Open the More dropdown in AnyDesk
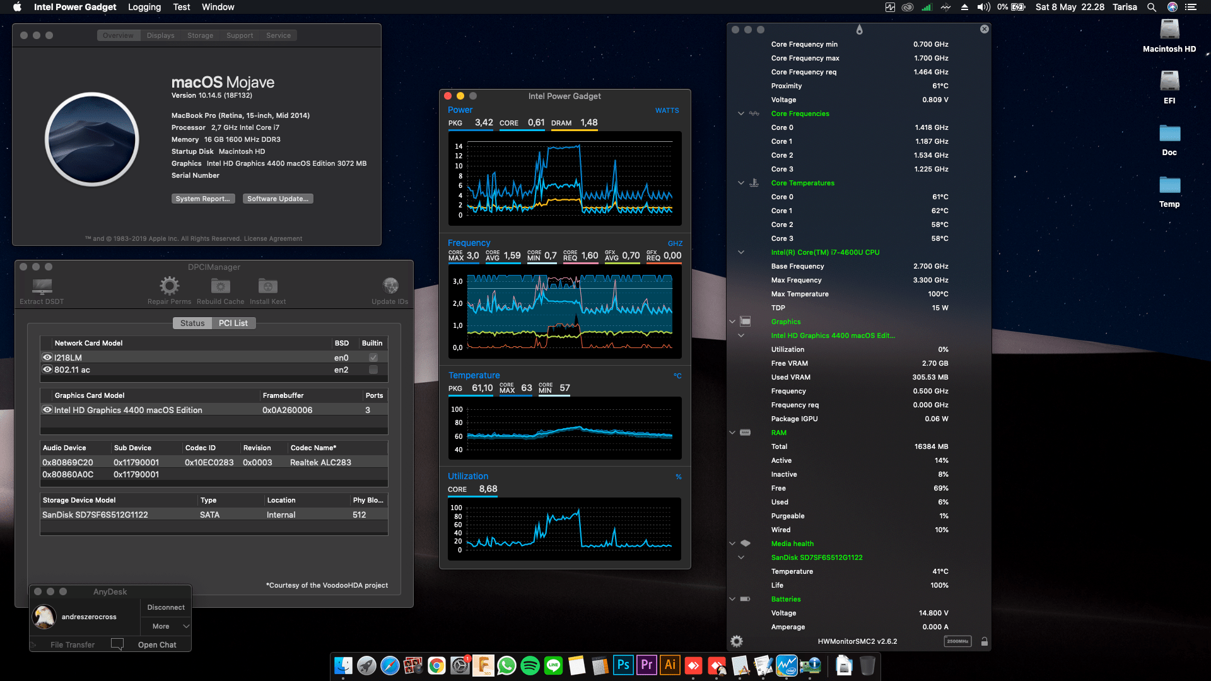 coord(166,626)
